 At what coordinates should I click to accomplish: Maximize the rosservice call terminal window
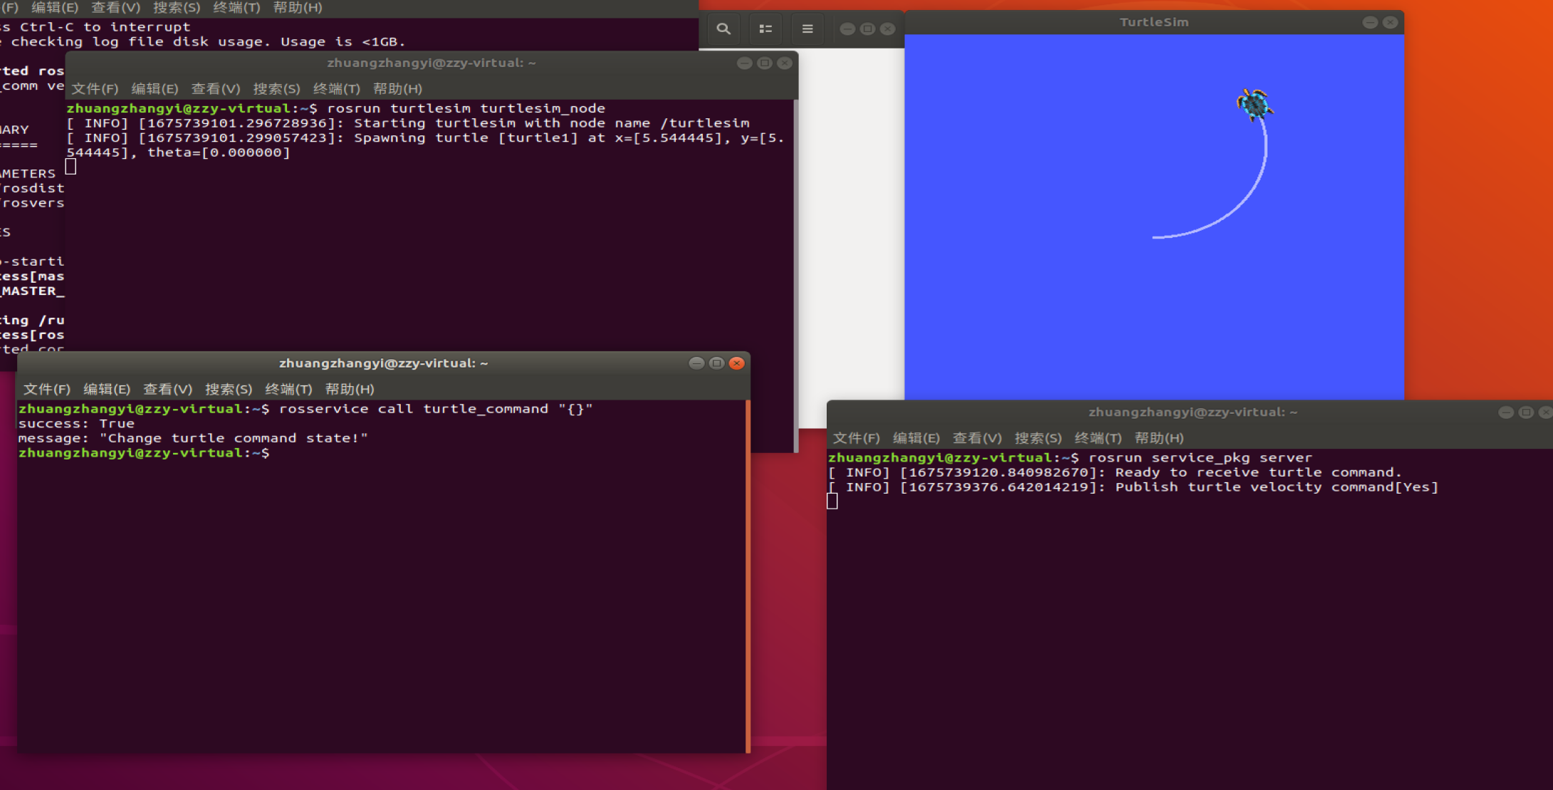tap(717, 363)
